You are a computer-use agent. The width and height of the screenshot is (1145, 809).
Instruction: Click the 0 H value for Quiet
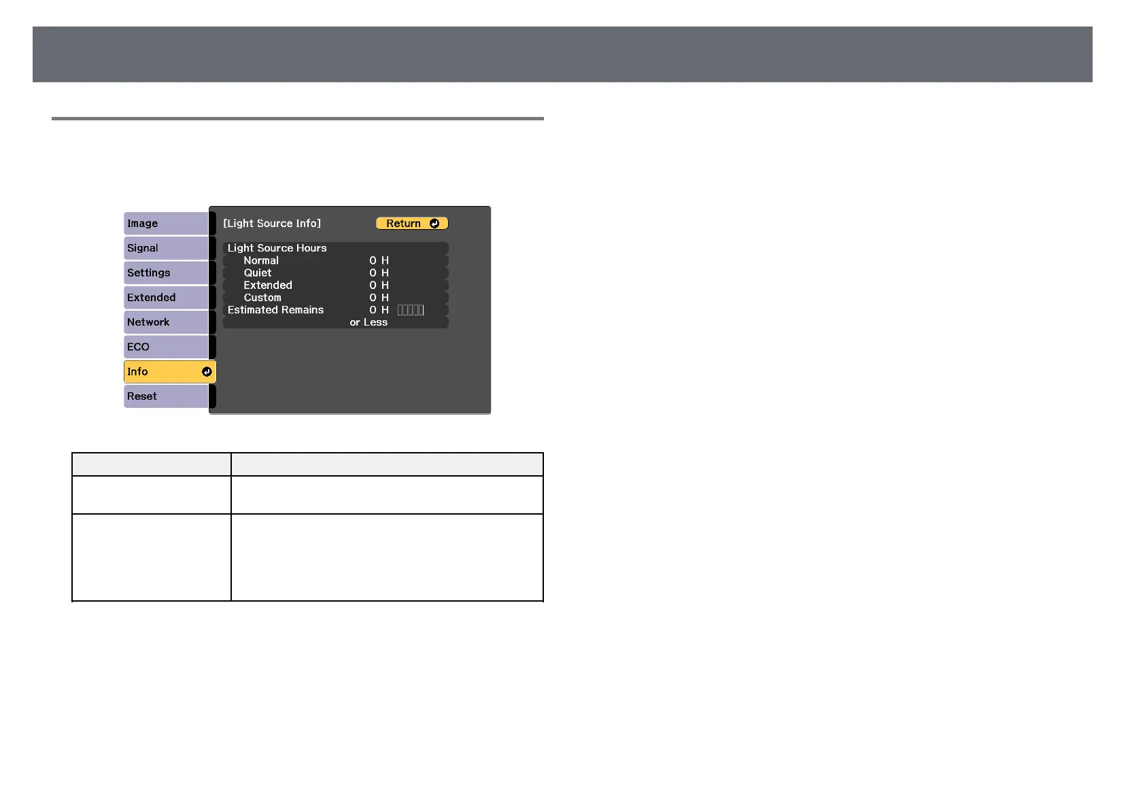point(379,273)
